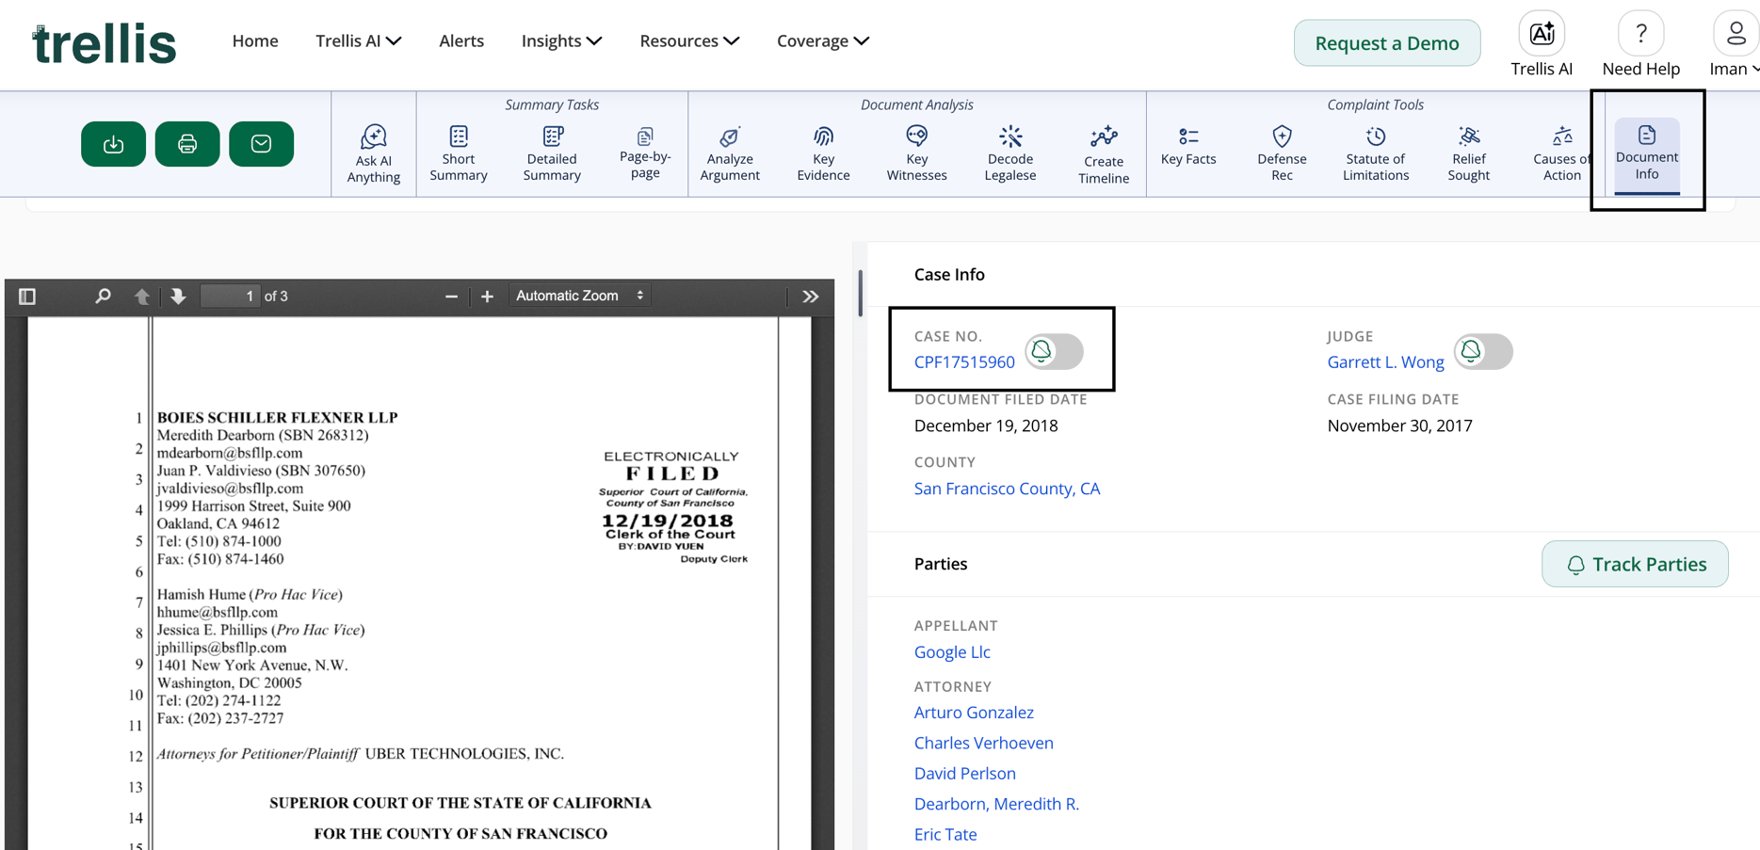Screen dimensions: 1760x850
Task: Open the Google Llc party link
Action: coord(952,651)
